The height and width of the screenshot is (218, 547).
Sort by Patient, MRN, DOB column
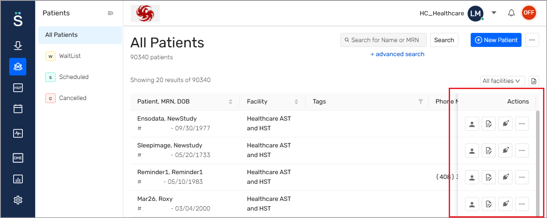231,102
